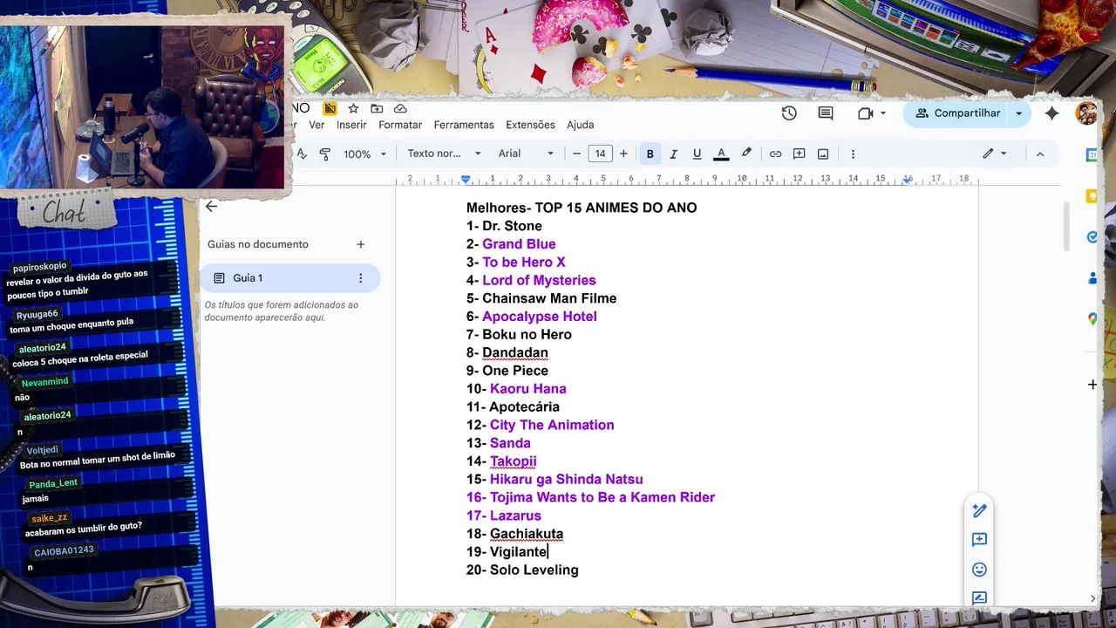Show the side panel chevron
The height and width of the screenshot is (628, 1116).
(1092, 598)
